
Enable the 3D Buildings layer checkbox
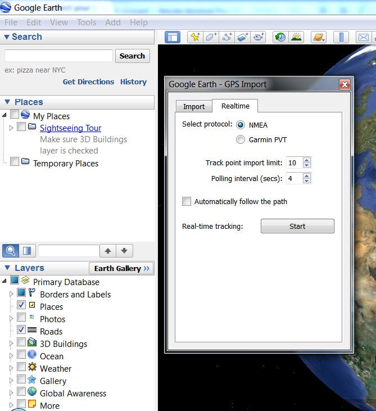(21, 342)
